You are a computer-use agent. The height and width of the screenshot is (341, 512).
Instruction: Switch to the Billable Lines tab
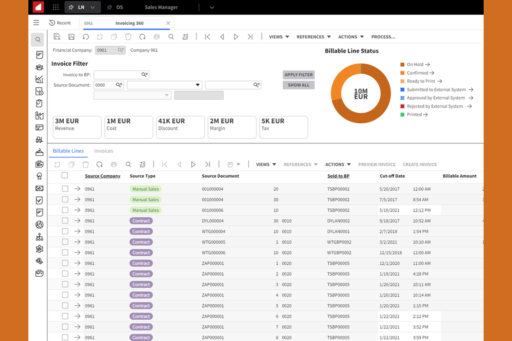coord(68,151)
